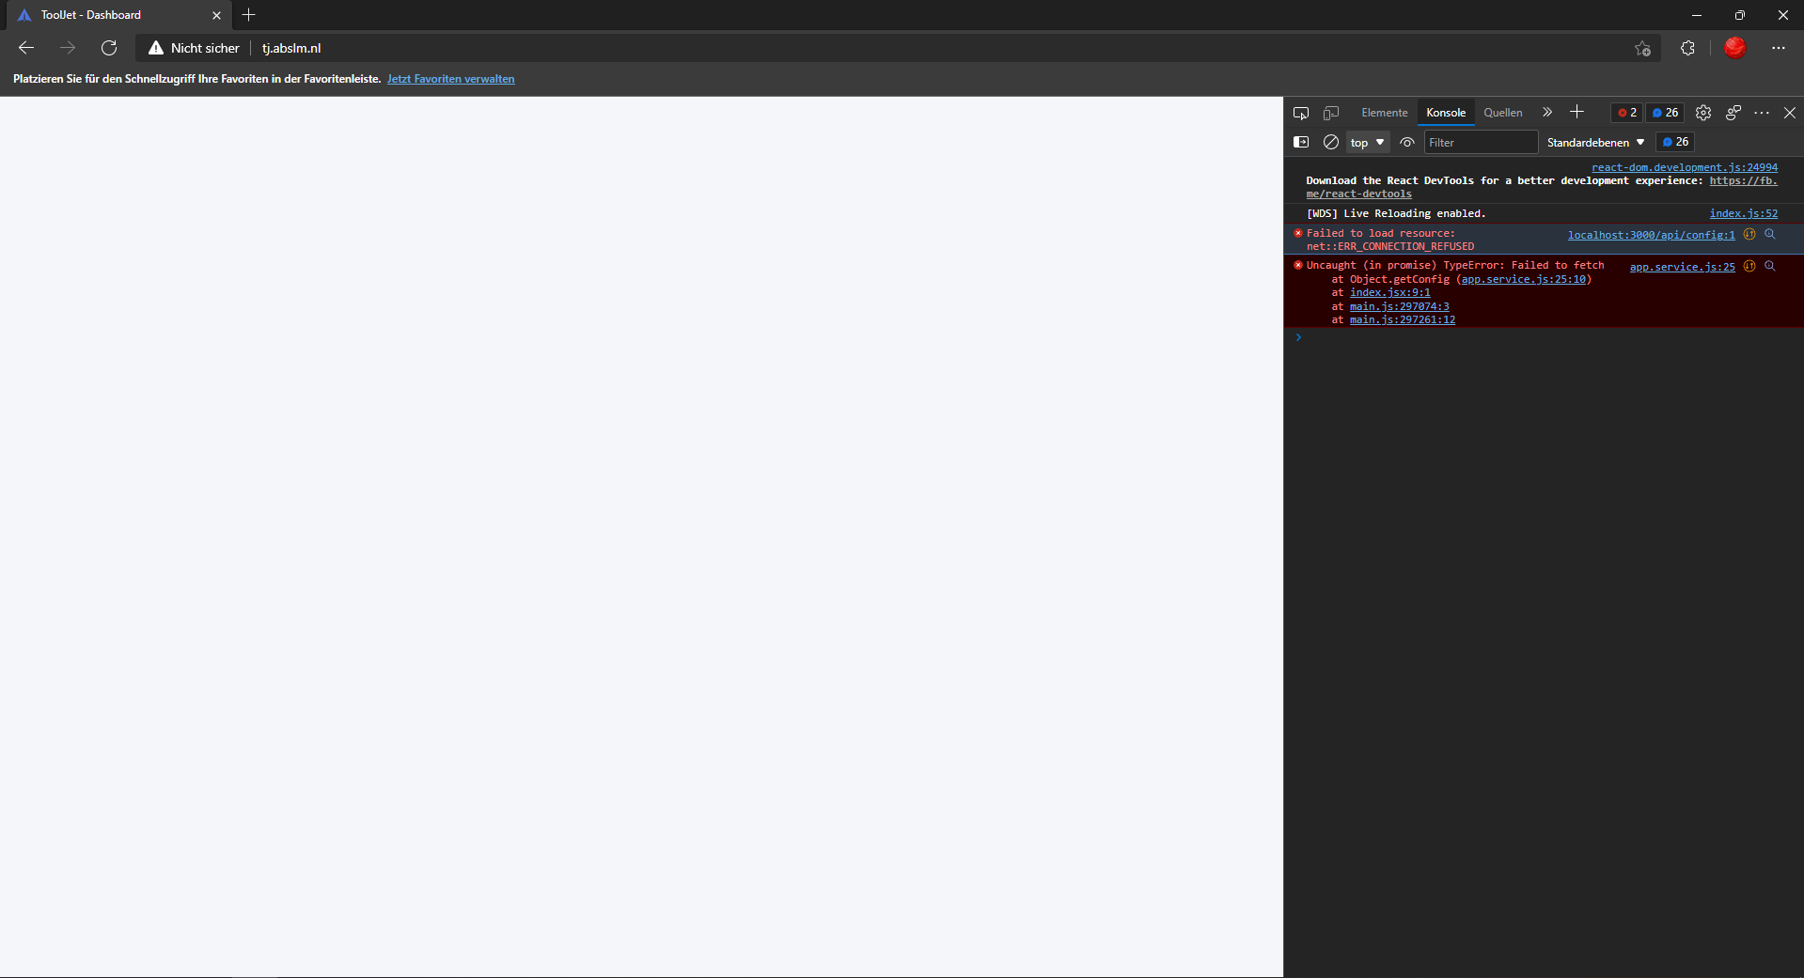
Task: Open DevTools settings gear icon
Action: [1702, 112]
